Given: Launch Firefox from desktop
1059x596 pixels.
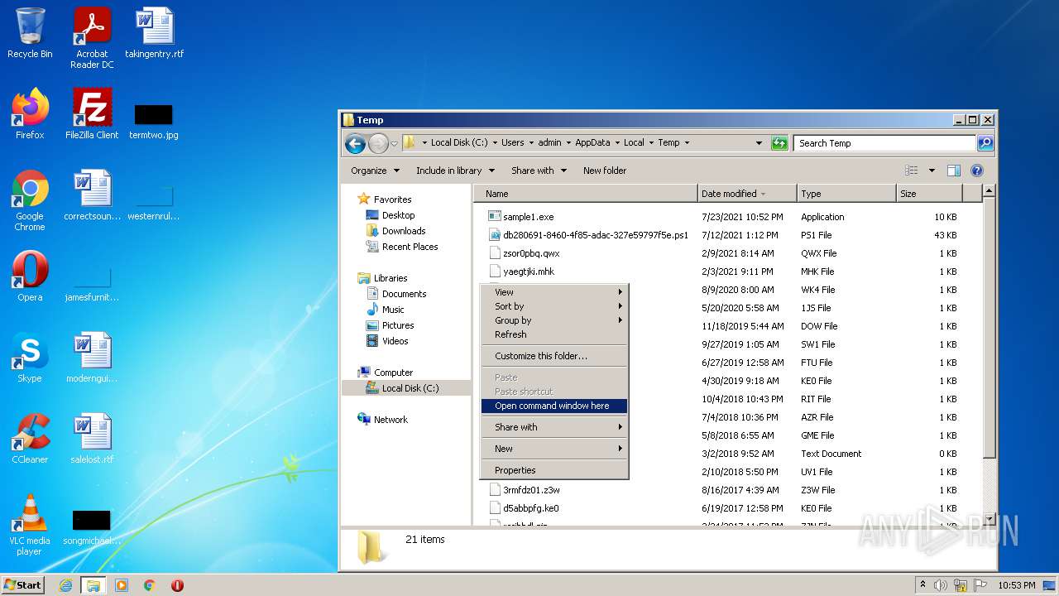Looking at the screenshot, I should pyautogui.click(x=30, y=114).
